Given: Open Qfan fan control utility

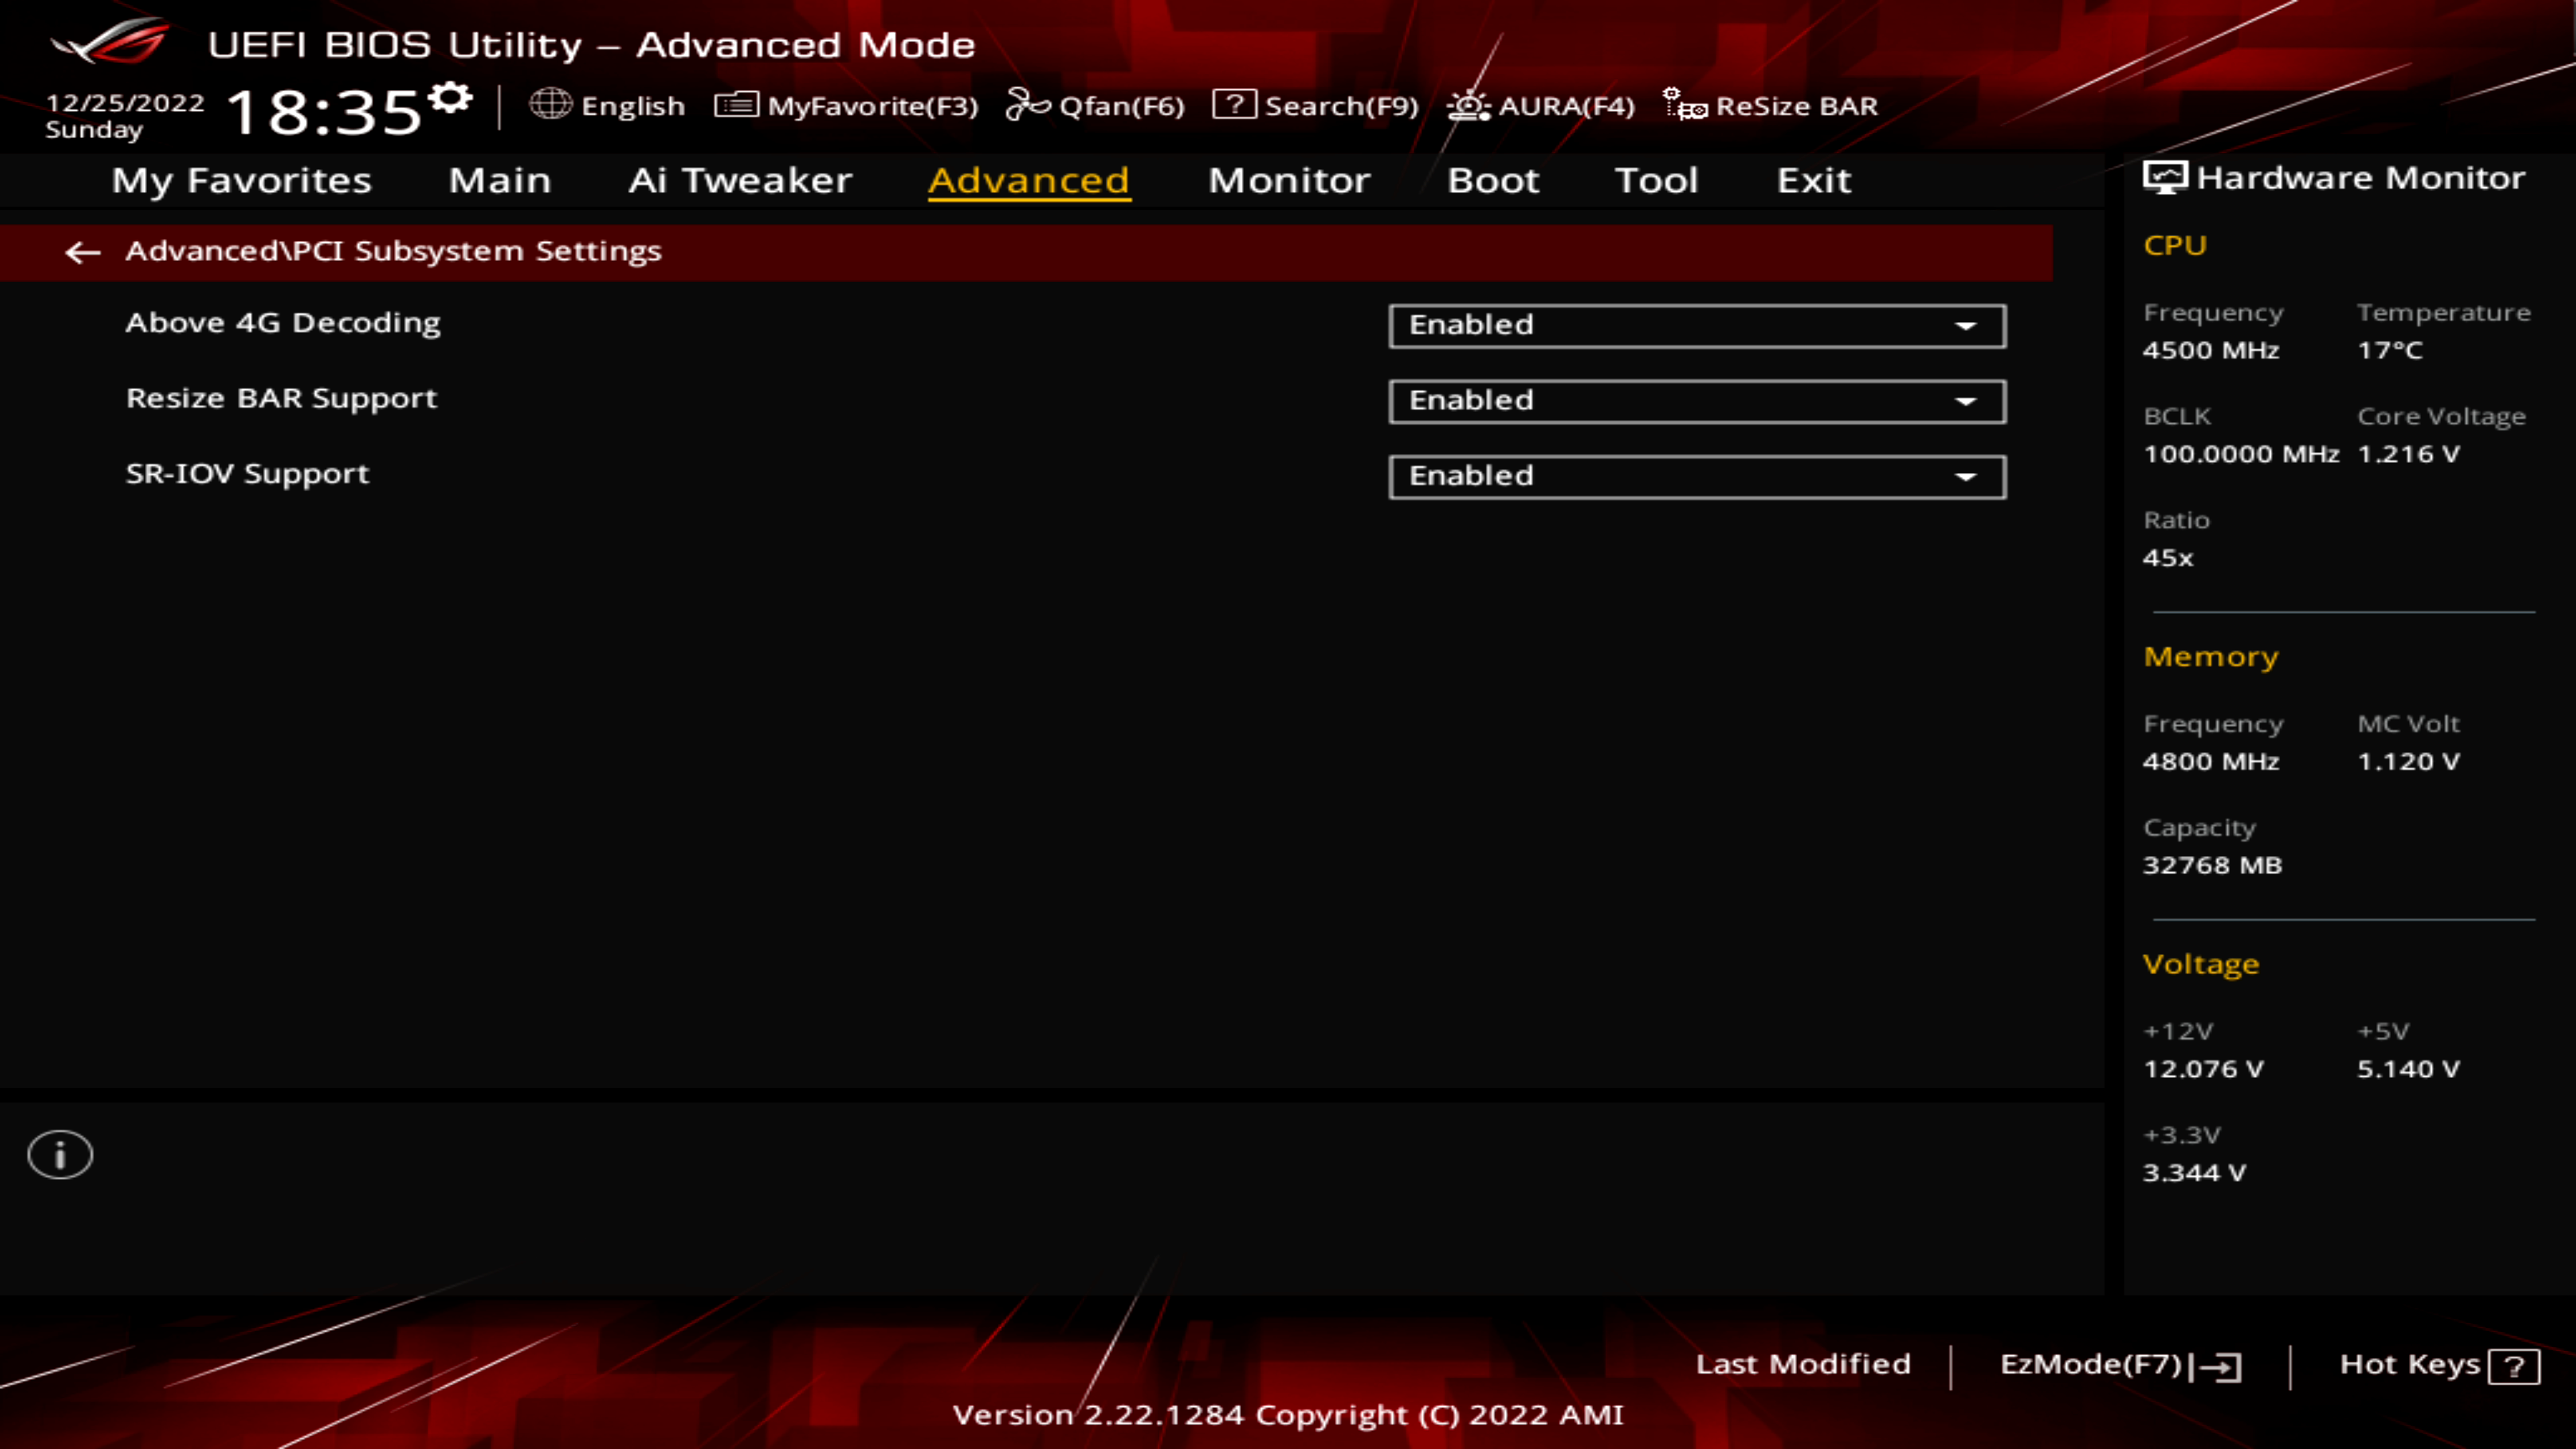Looking at the screenshot, I should [x=1100, y=105].
